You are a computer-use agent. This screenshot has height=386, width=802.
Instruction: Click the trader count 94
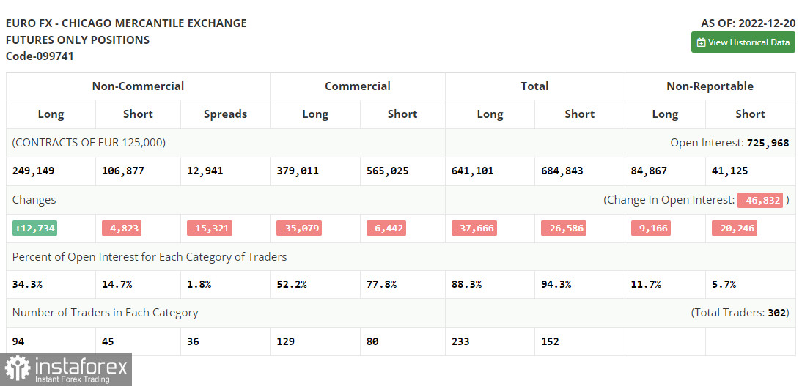point(18,341)
